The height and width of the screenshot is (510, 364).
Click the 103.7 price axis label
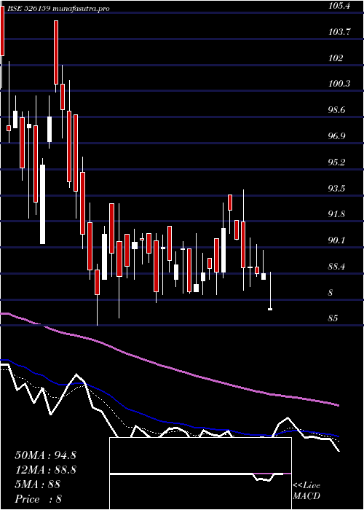pyautogui.click(x=339, y=32)
